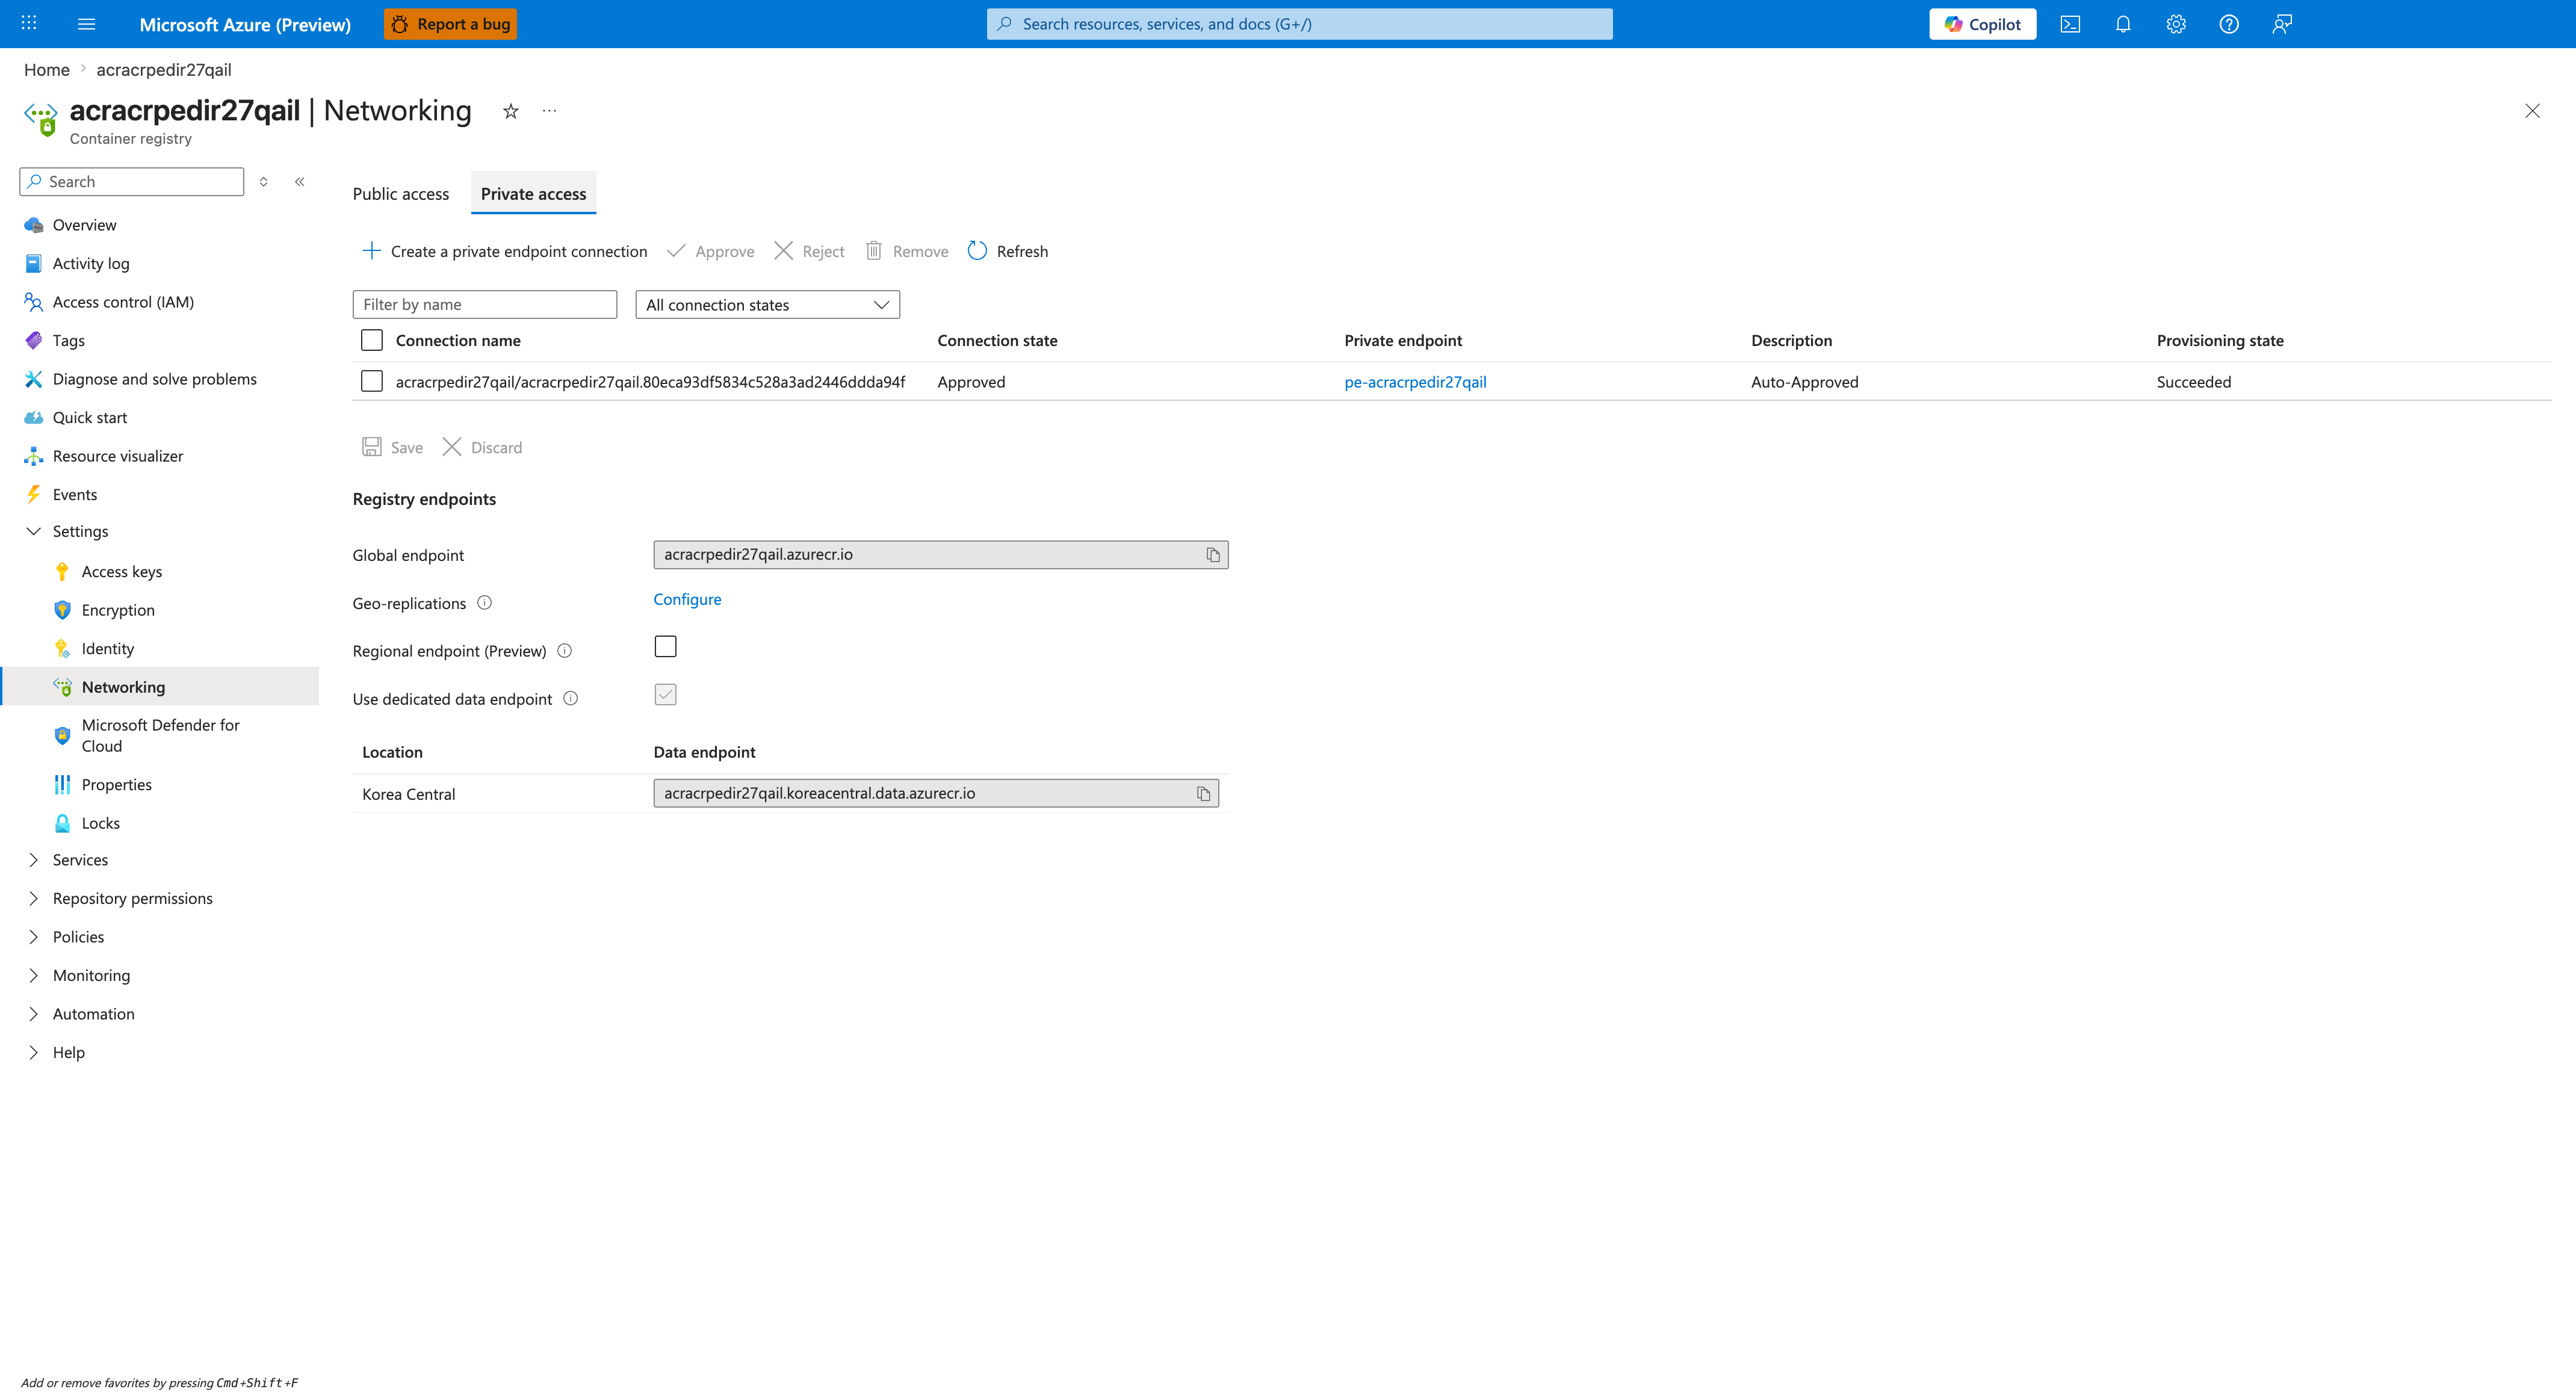Open the help question mark menu
2576x1395 pixels.
pyautogui.click(x=2229, y=24)
